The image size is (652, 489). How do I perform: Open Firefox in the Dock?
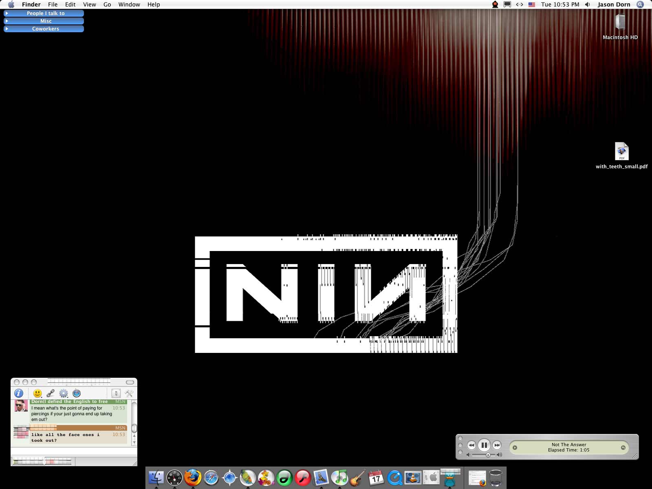(193, 477)
